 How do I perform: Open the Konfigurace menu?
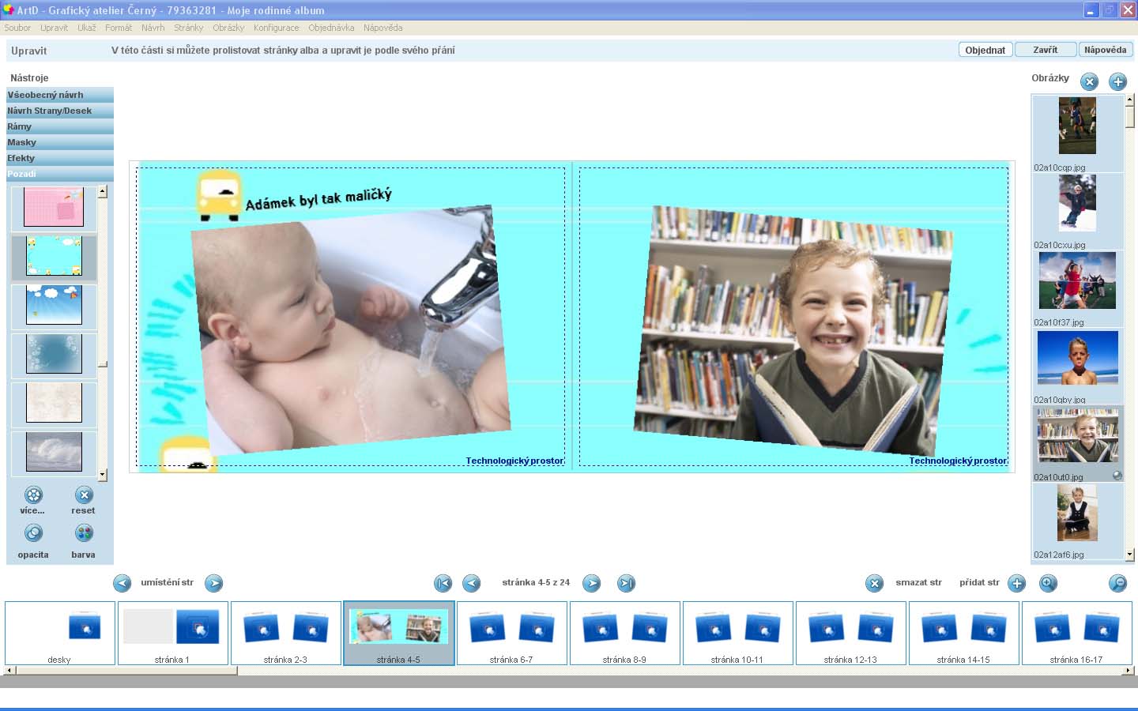tap(276, 28)
